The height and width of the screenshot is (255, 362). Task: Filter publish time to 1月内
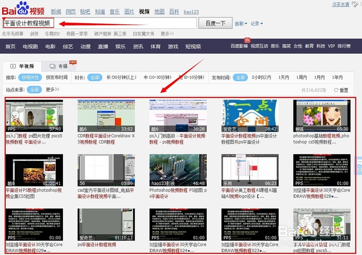coord(319,78)
